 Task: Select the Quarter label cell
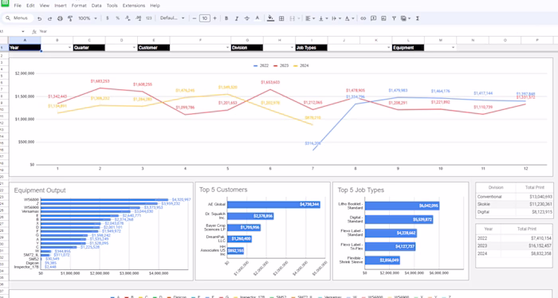tap(89, 48)
